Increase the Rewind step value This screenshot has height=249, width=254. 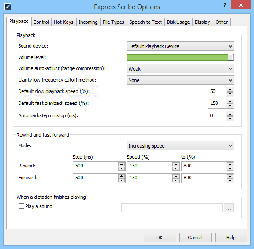[122, 164]
